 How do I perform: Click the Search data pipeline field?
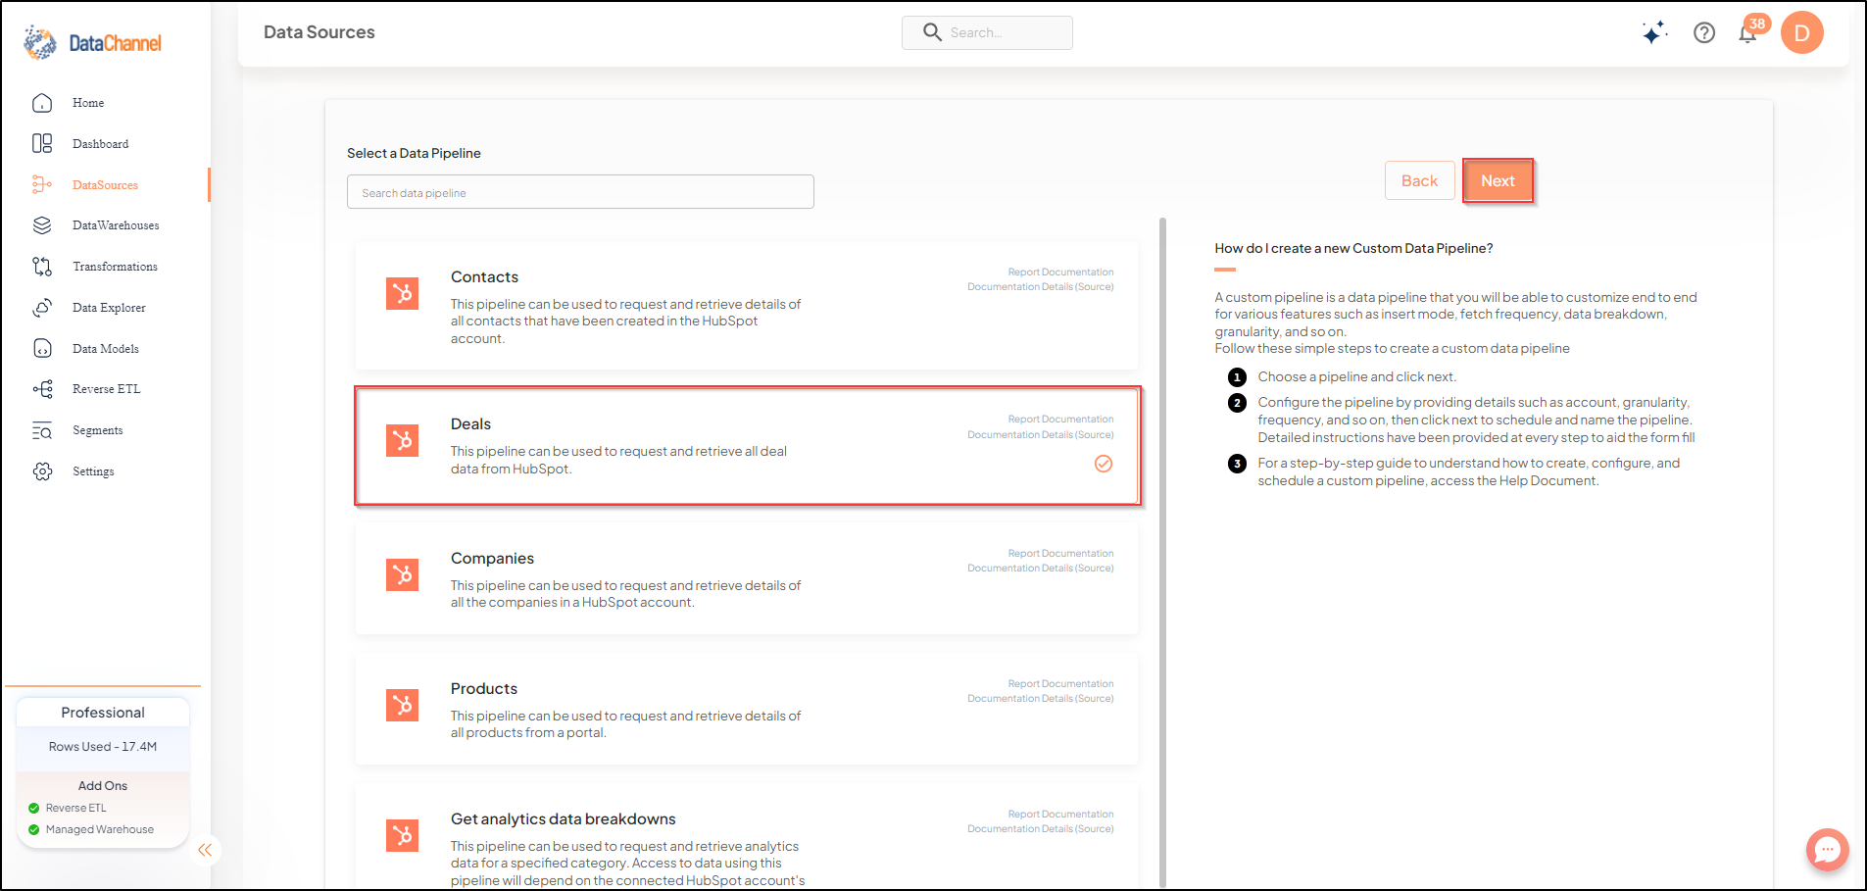coord(580,192)
